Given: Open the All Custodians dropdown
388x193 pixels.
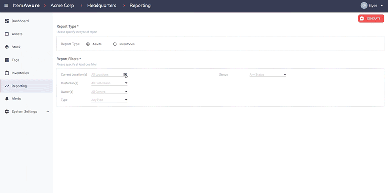Looking at the screenshot, I should click(x=109, y=83).
